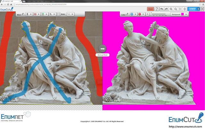
Task: Click the Active Click arrow button
Action: 102,49
